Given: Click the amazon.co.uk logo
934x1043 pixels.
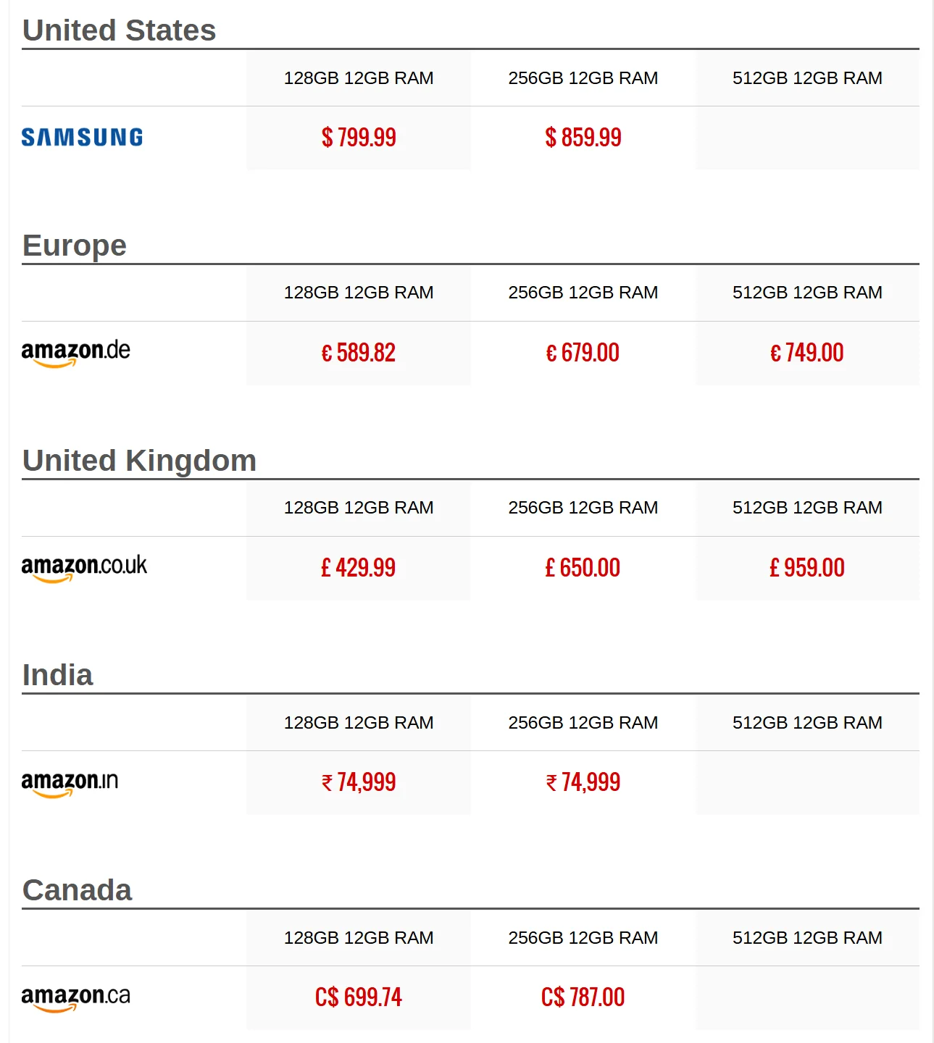Looking at the screenshot, I should point(84,568).
